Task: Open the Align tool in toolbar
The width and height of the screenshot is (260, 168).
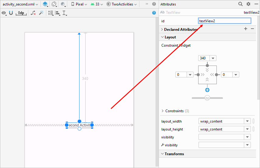Action: [x=58, y=13]
